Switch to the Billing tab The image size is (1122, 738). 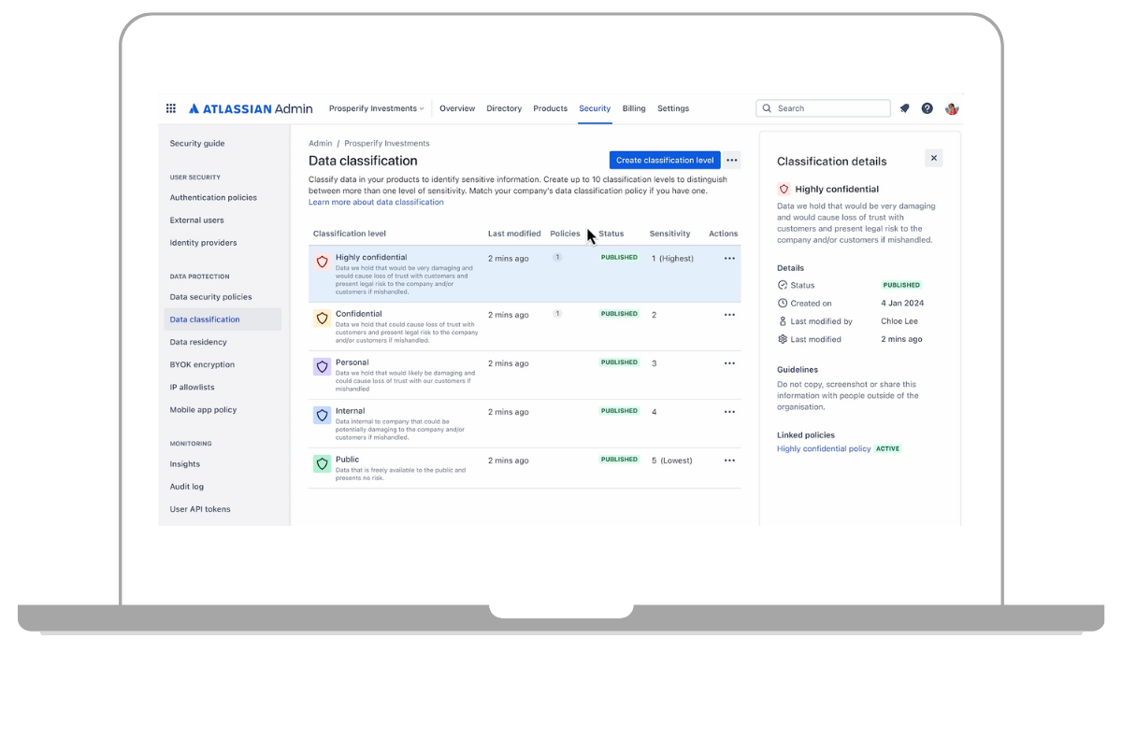634,108
